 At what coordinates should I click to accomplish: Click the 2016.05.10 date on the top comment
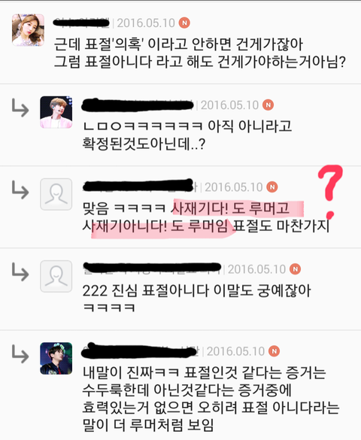click(x=146, y=23)
